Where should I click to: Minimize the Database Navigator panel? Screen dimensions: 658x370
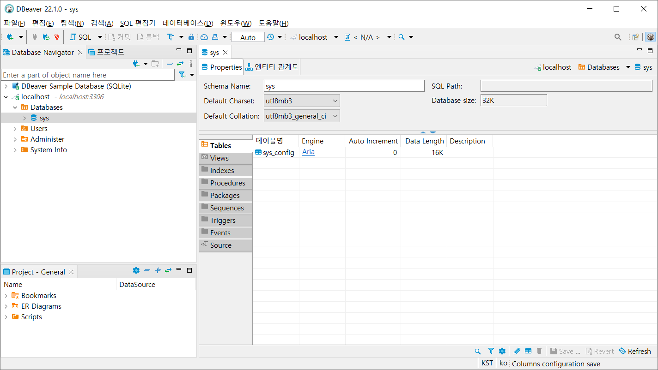[x=179, y=50]
